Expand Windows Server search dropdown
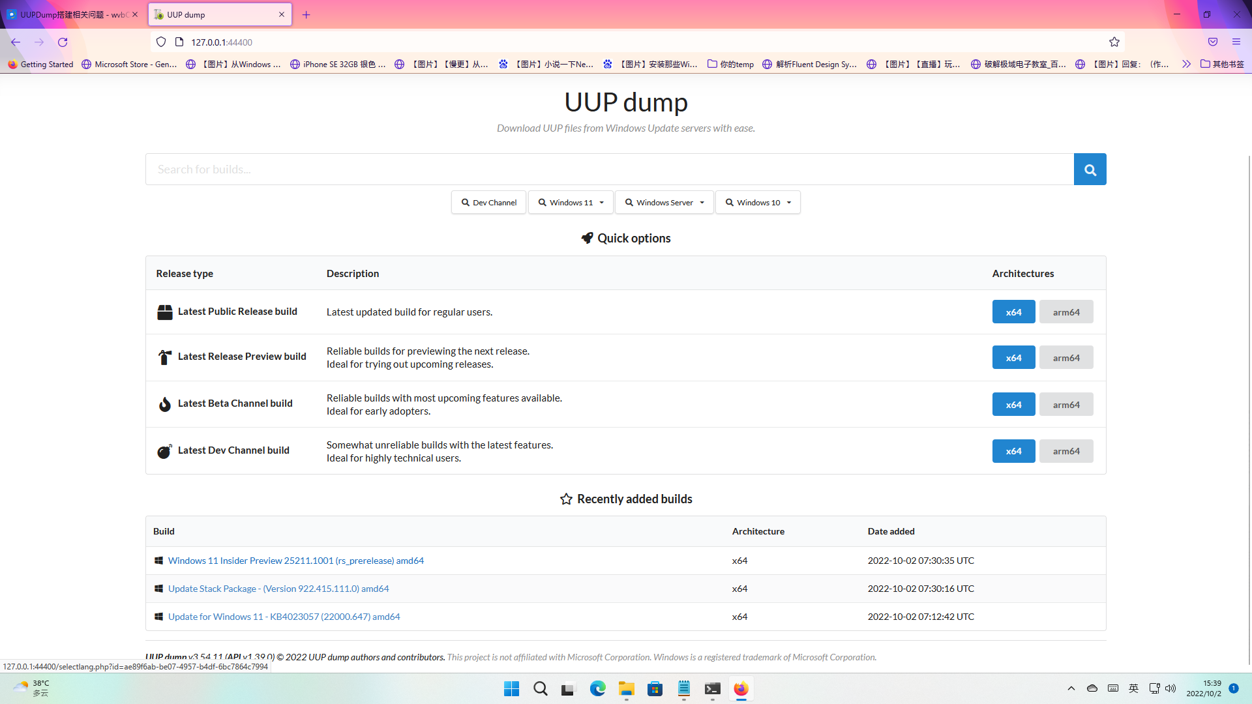This screenshot has width=1252, height=704. [x=664, y=203]
